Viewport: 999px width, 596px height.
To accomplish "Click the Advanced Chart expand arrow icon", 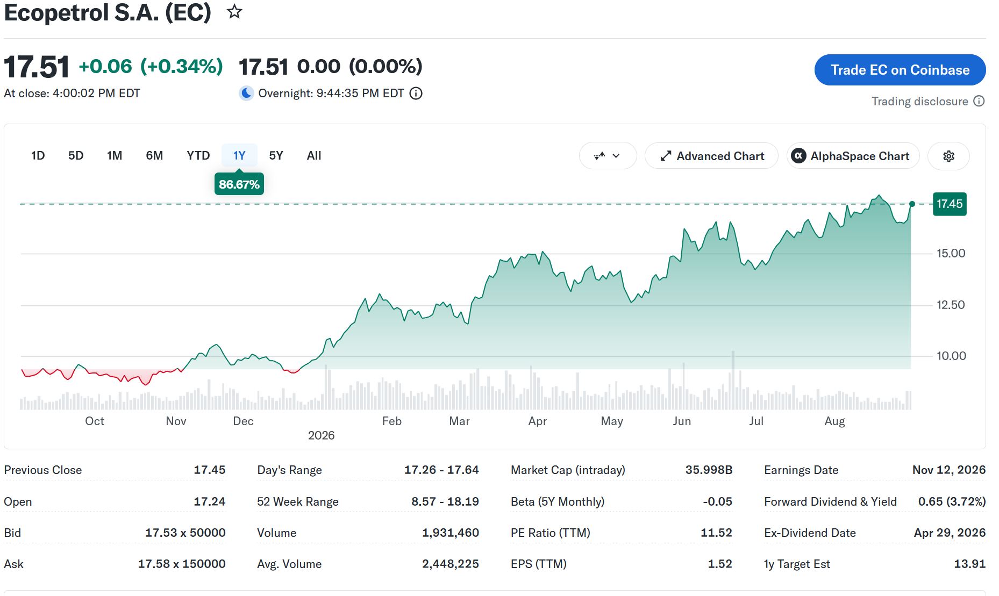I will point(666,156).
